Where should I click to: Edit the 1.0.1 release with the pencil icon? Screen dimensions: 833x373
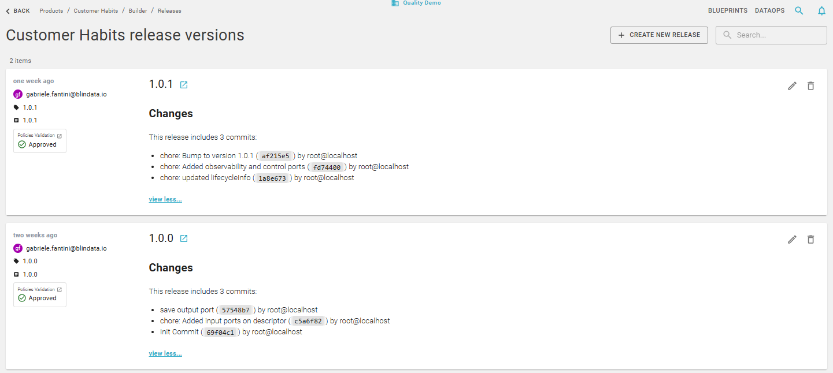[x=792, y=85]
